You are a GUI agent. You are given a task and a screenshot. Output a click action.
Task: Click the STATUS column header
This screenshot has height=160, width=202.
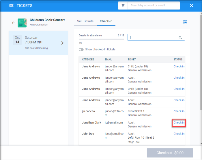point(178,59)
